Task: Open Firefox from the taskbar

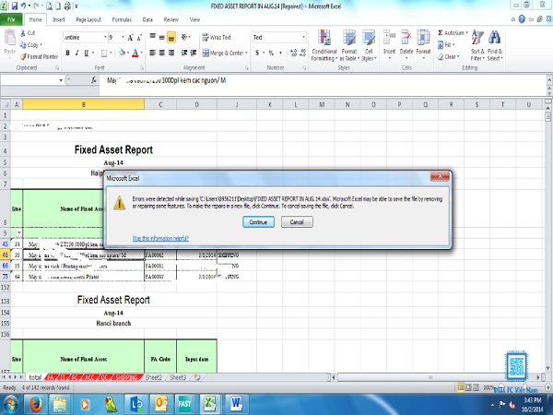Action: click(35, 405)
